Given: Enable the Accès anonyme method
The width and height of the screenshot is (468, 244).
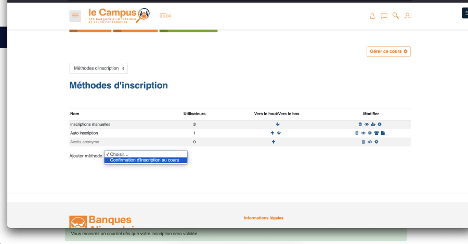Looking at the screenshot, I should (x=370, y=142).
